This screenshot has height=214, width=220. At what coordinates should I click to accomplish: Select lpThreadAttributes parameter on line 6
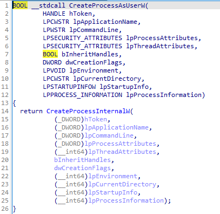pyautogui.click(x=160, y=46)
